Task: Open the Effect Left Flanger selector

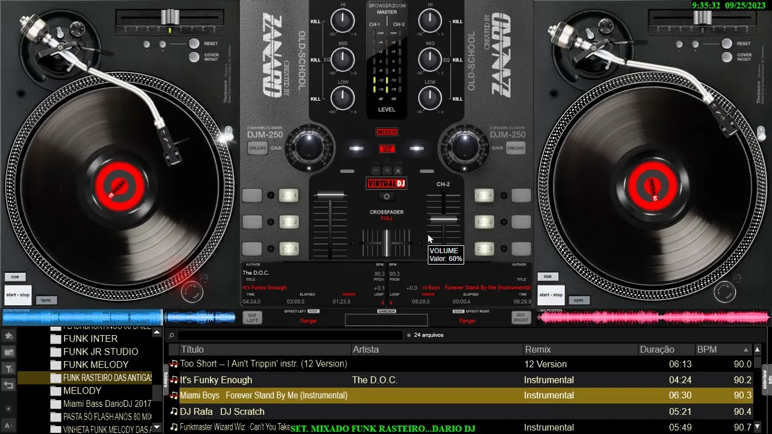Action: pyautogui.click(x=308, y=321)
